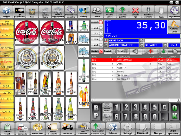Open TICKETS category
Image resolution: width=181 pixels, height=136 pixels.
(7, 73)
